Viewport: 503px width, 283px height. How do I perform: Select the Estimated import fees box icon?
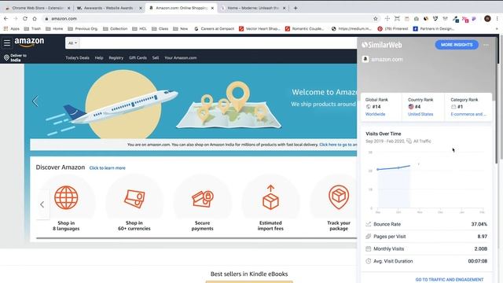[x=270, y=197]
